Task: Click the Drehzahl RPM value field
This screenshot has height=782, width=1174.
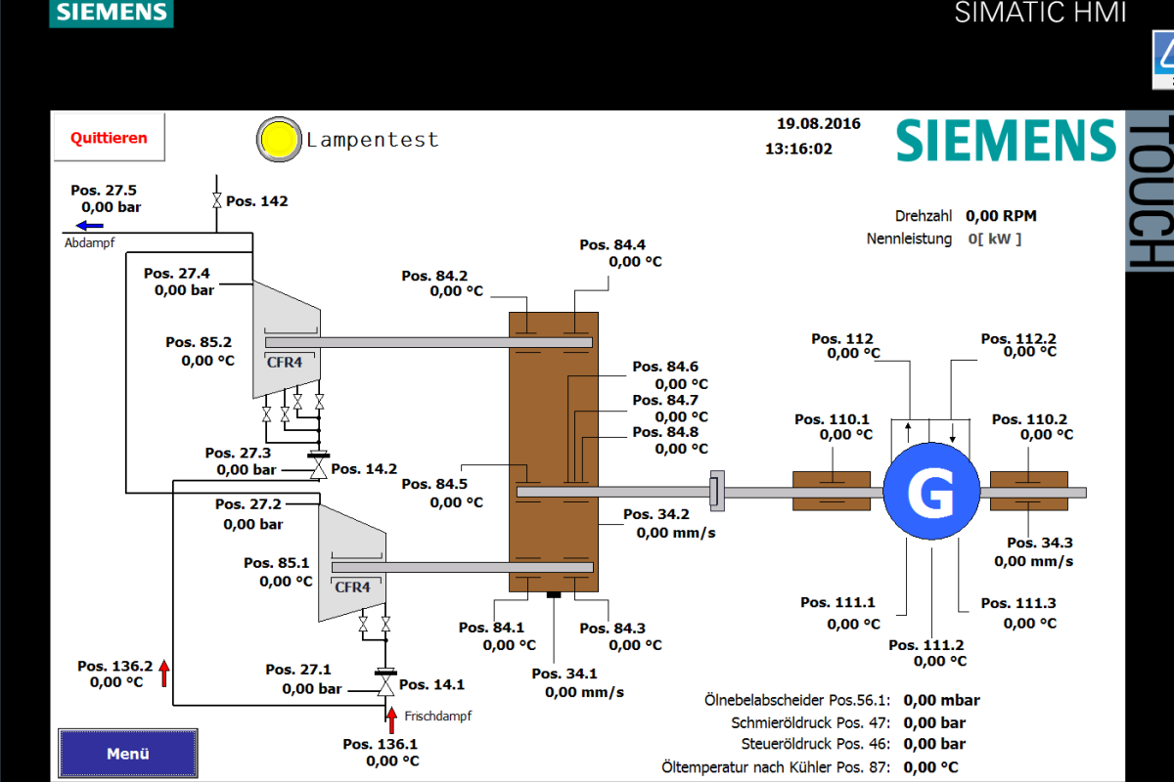Action: pos(1001,216)
